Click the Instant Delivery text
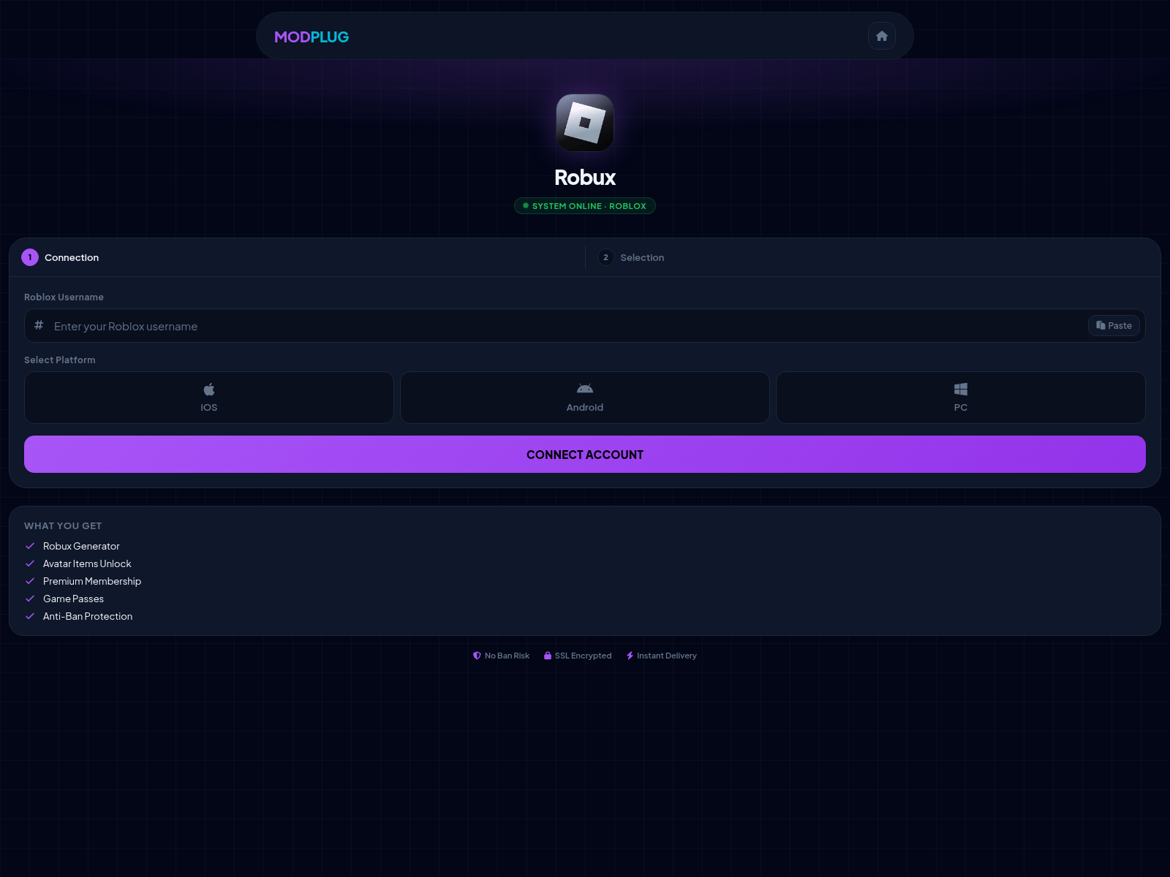This screenshot has height=877, width=1170. click(667, 656)
